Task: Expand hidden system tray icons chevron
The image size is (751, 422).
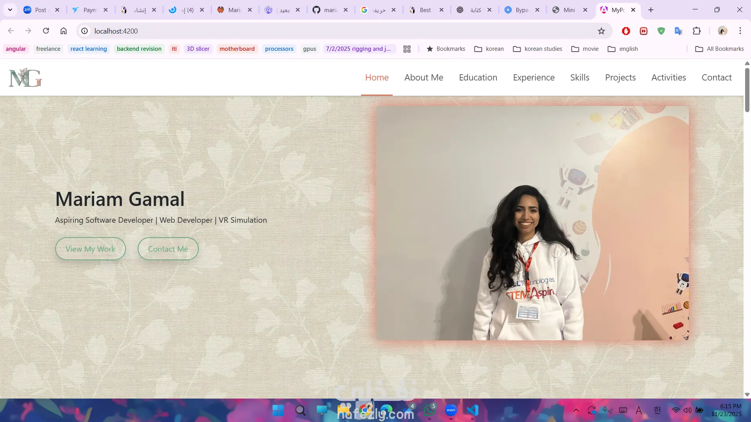Action: pyautogui.click(x=576, y=410)
